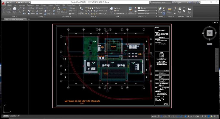The height and width of the screenshot is (119, 220).
Task: Activate the Rotate command
Action: (39, 8)
